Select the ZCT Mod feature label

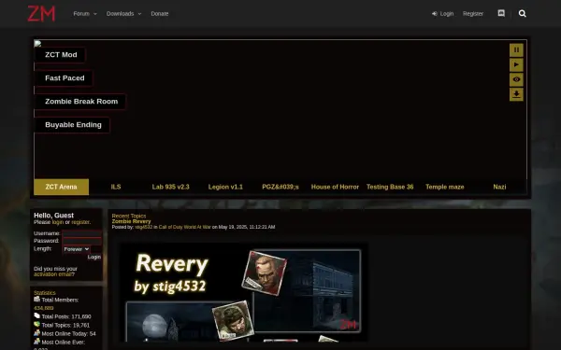61,55
